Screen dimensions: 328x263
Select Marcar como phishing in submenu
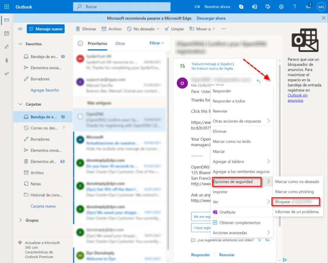click(x=294, y=192)
